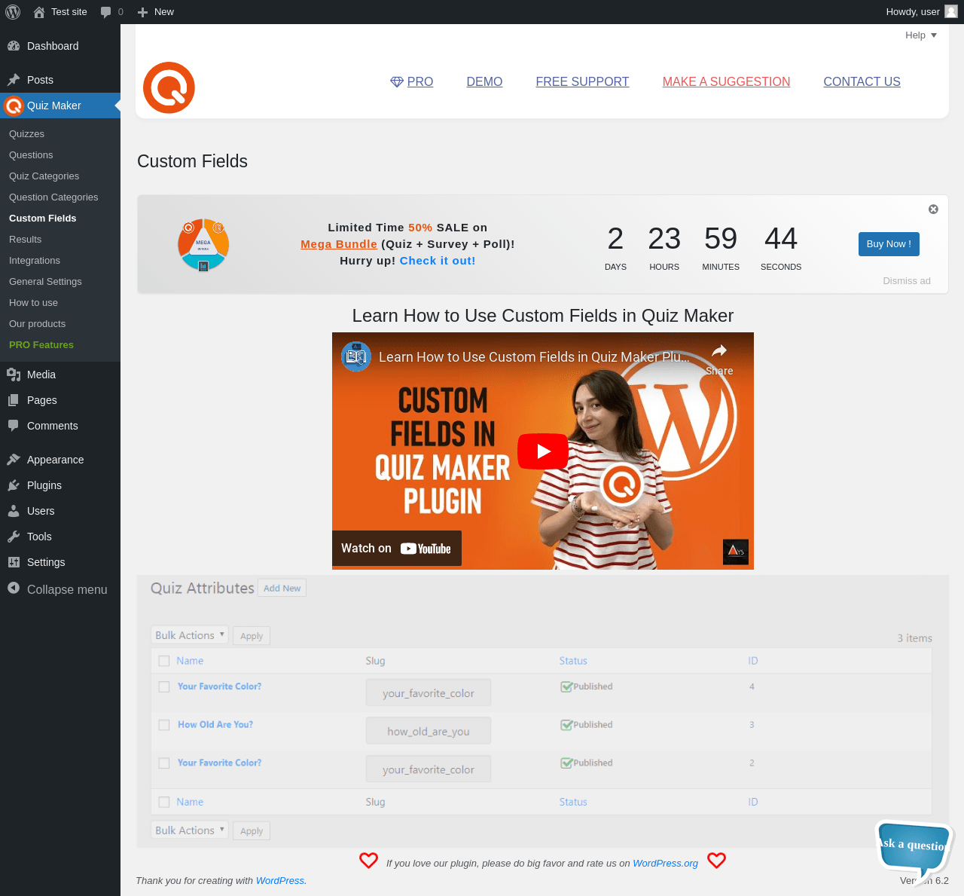The image size is (964, 896).
Task: Open the Ask a question chat bubble
Action: (x=914, y=850)
